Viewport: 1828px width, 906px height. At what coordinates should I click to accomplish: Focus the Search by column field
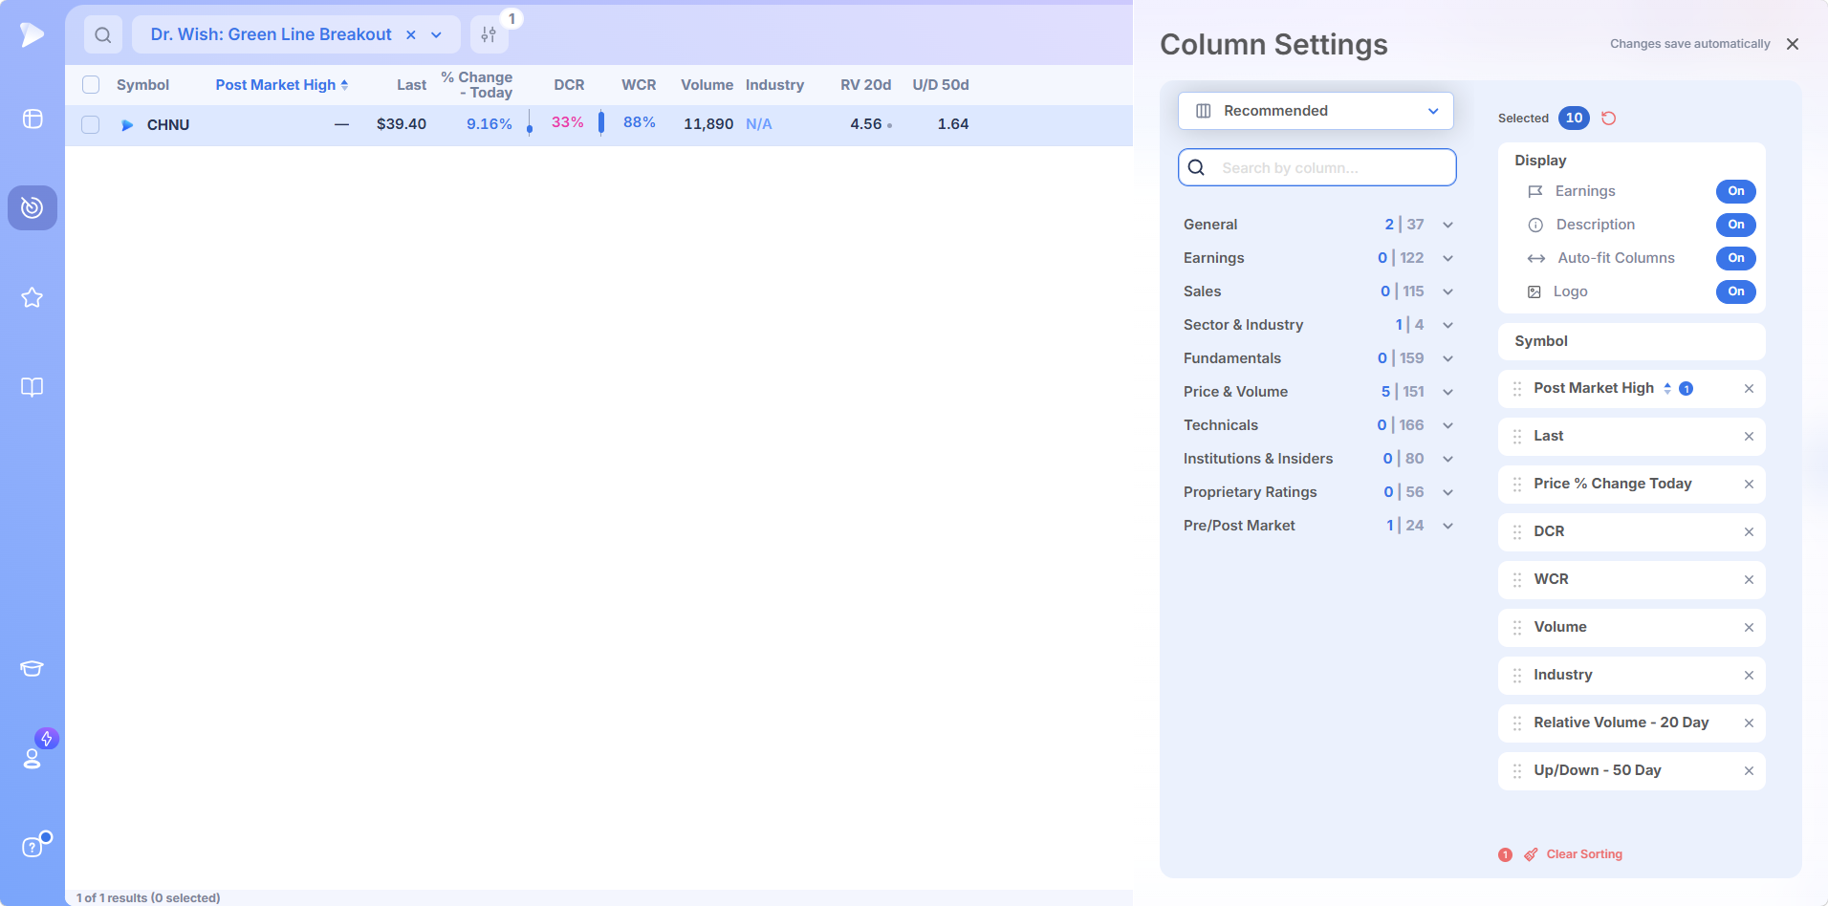[1317, 167]
